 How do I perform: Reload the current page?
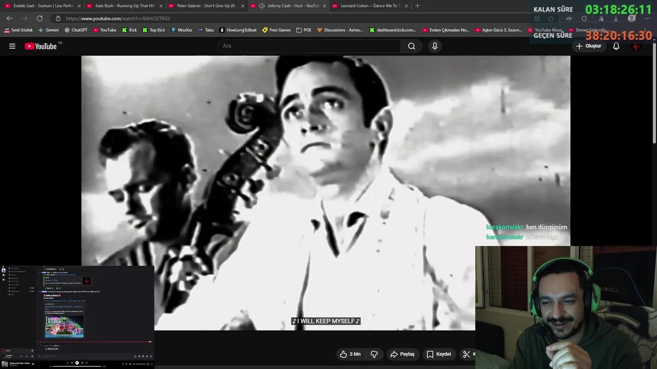pos(40,18)
